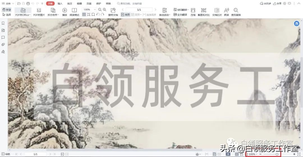The height and width of the screenshot is (157, 303).
Task: Click the undo arrow icon
Action: 33,3
